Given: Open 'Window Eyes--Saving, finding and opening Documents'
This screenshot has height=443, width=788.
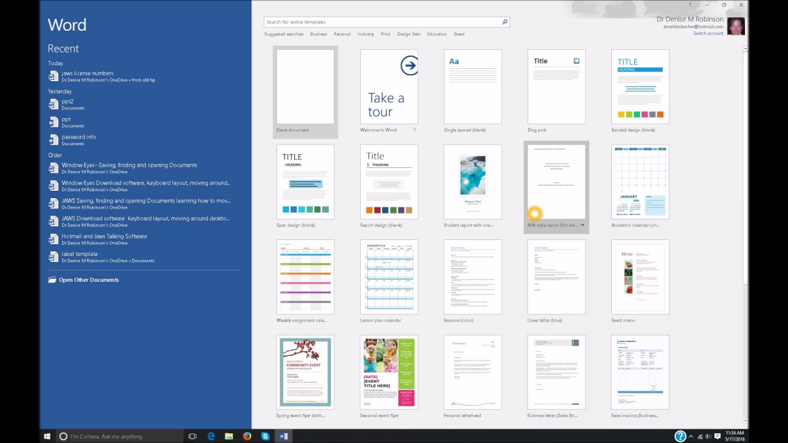Looking at the screenshot, I should [x=143, y=168].
